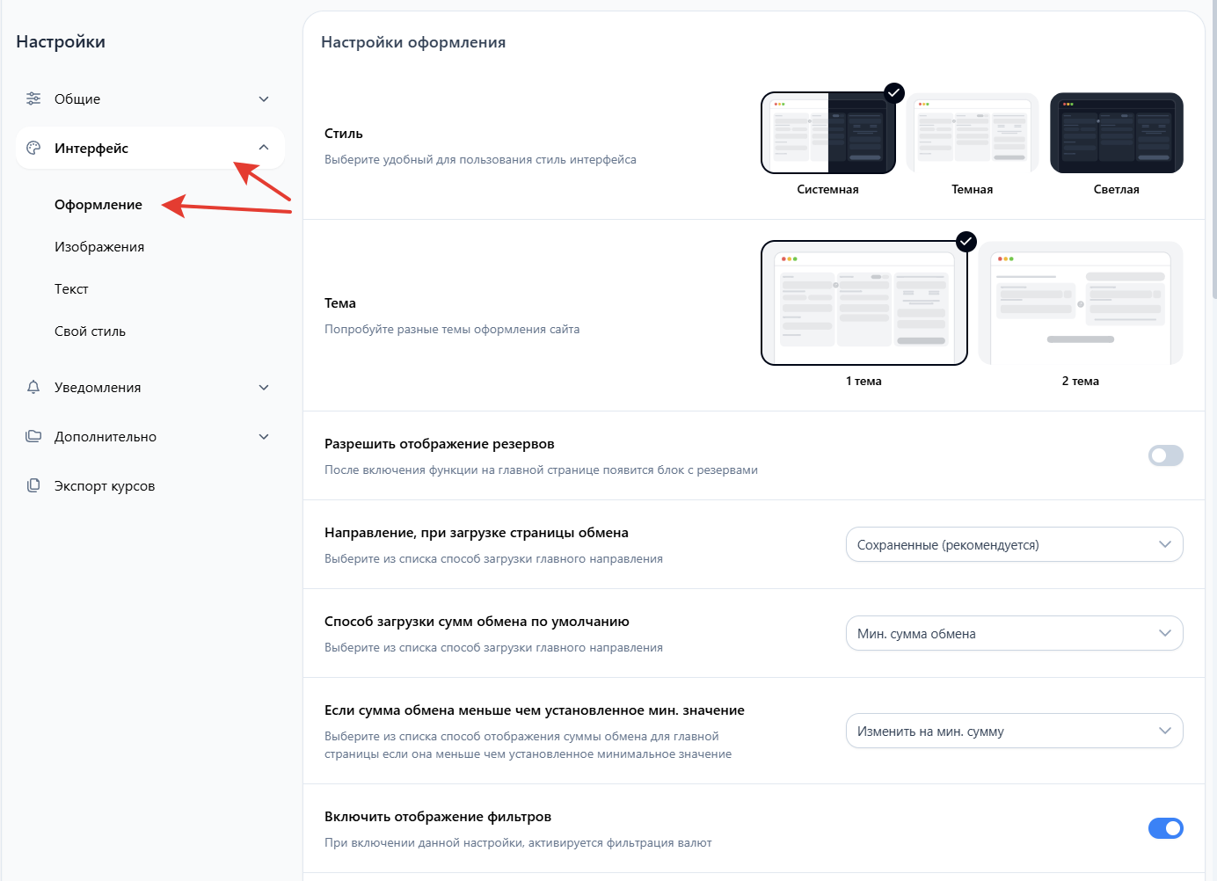Enable the reserves display toggle
Screen dimensions: 1217x881
point(1165,455)
